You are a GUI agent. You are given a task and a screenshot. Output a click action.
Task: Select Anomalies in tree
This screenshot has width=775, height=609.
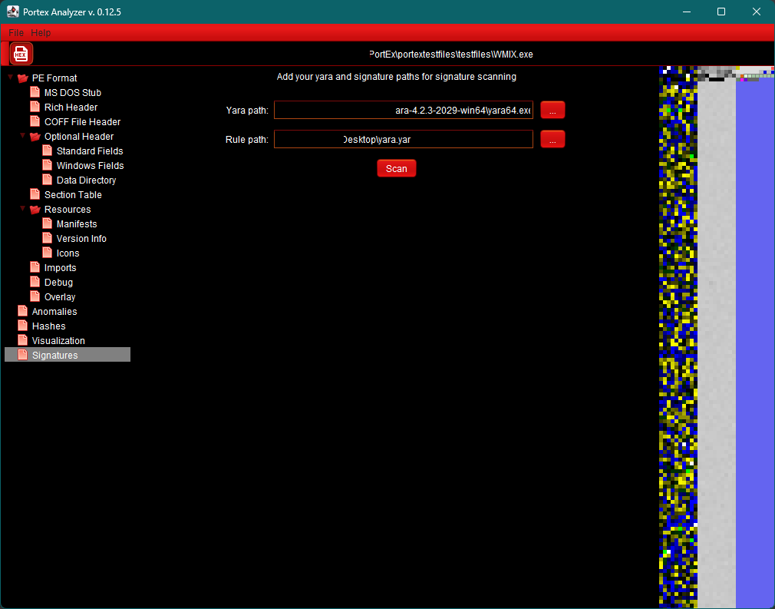54,312
